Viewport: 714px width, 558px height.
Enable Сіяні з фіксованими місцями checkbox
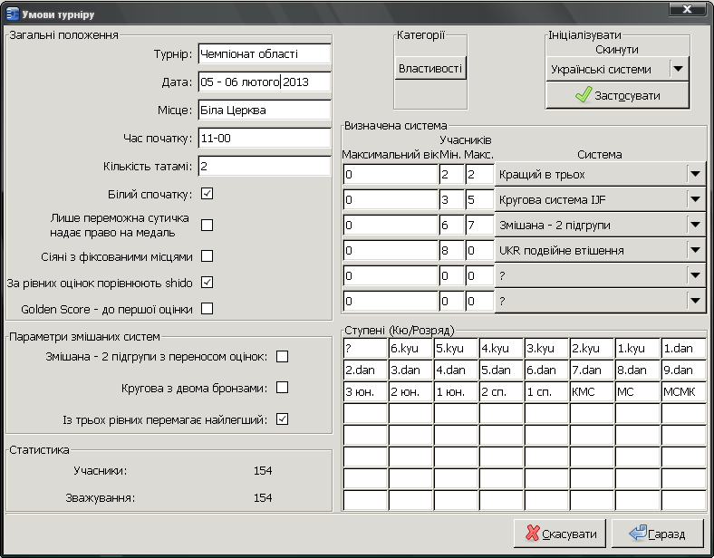click(207, 255)
